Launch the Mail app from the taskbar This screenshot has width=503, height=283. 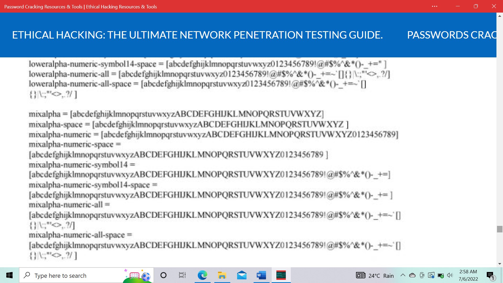click(242, 275)
